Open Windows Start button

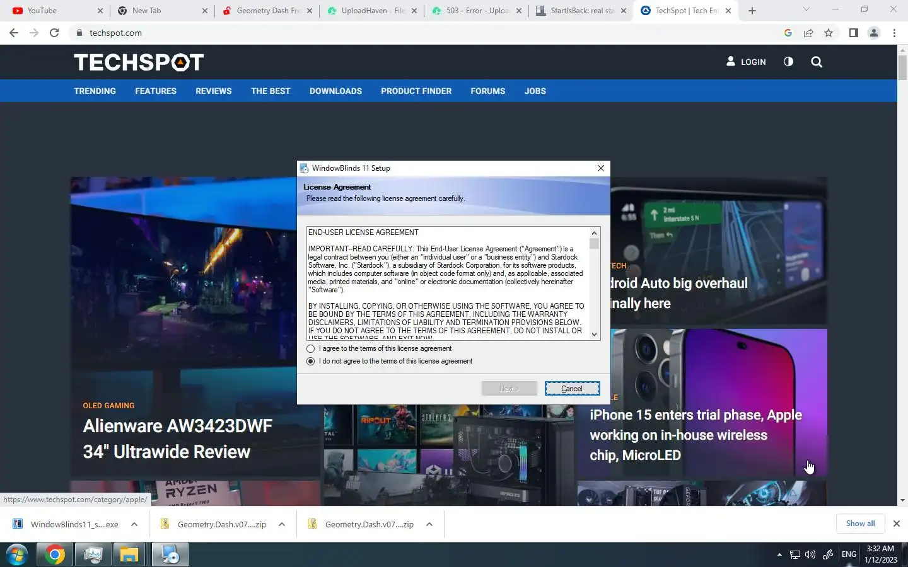tap(17, 555)
